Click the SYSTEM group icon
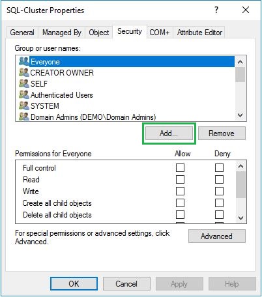262x297 pixels. click(x=23, y=106)
